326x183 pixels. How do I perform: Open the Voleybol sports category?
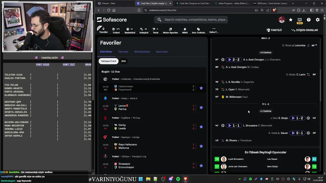144,30
